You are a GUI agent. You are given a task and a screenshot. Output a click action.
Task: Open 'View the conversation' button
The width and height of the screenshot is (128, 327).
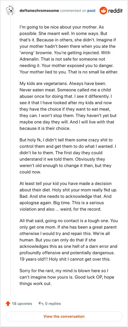coord(64,316)
